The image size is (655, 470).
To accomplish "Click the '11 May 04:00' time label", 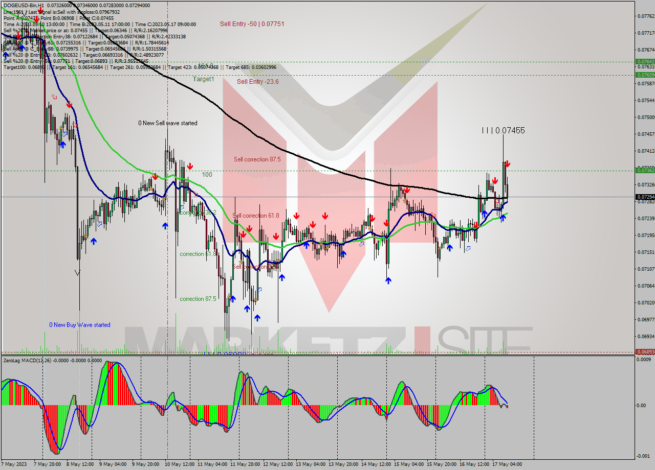I will click(212, 464).
